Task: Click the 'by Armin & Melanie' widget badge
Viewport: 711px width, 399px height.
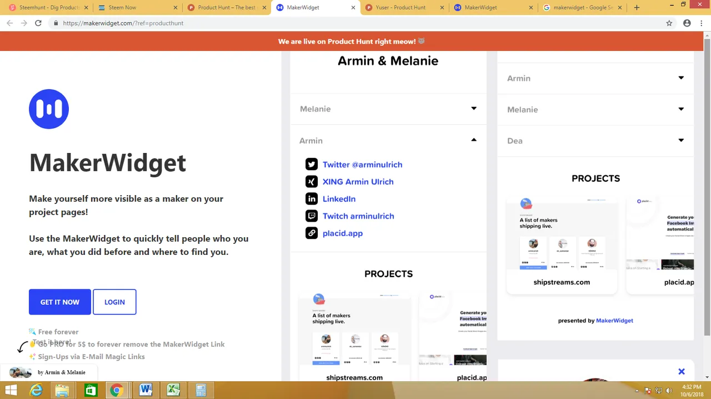Action: [49, 372]
